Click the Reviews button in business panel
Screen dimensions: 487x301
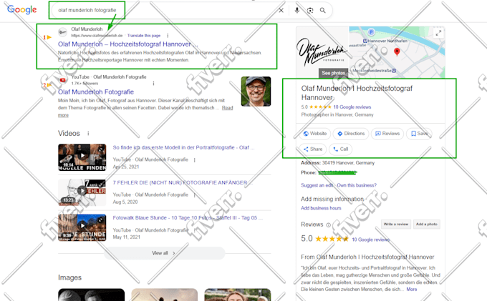(387, 134)
